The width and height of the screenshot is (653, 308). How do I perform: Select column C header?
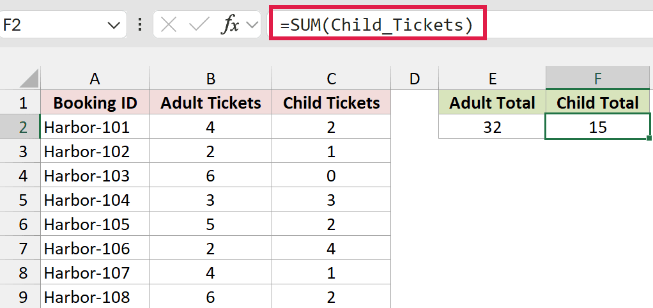click(x=331, y=79)
